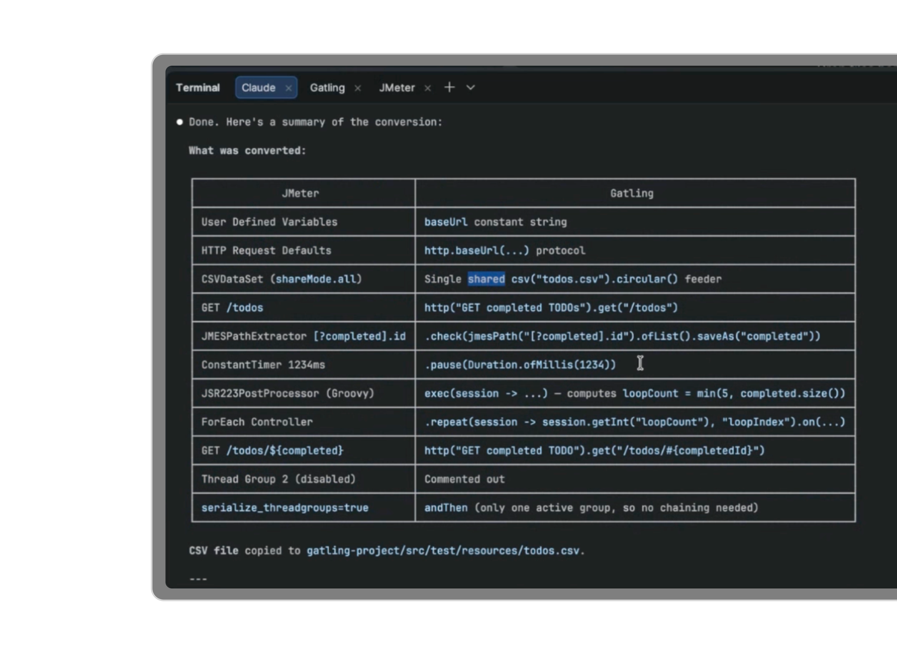
Task: Click the .pause(Duration.ofMillis(1234)) code
Action: [x=520, y=365]
